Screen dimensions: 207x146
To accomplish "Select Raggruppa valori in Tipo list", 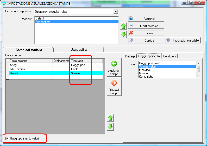I will point(167,63).
